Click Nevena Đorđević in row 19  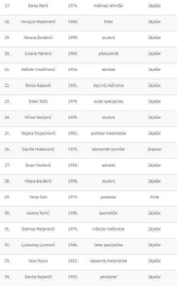point(38,38)
